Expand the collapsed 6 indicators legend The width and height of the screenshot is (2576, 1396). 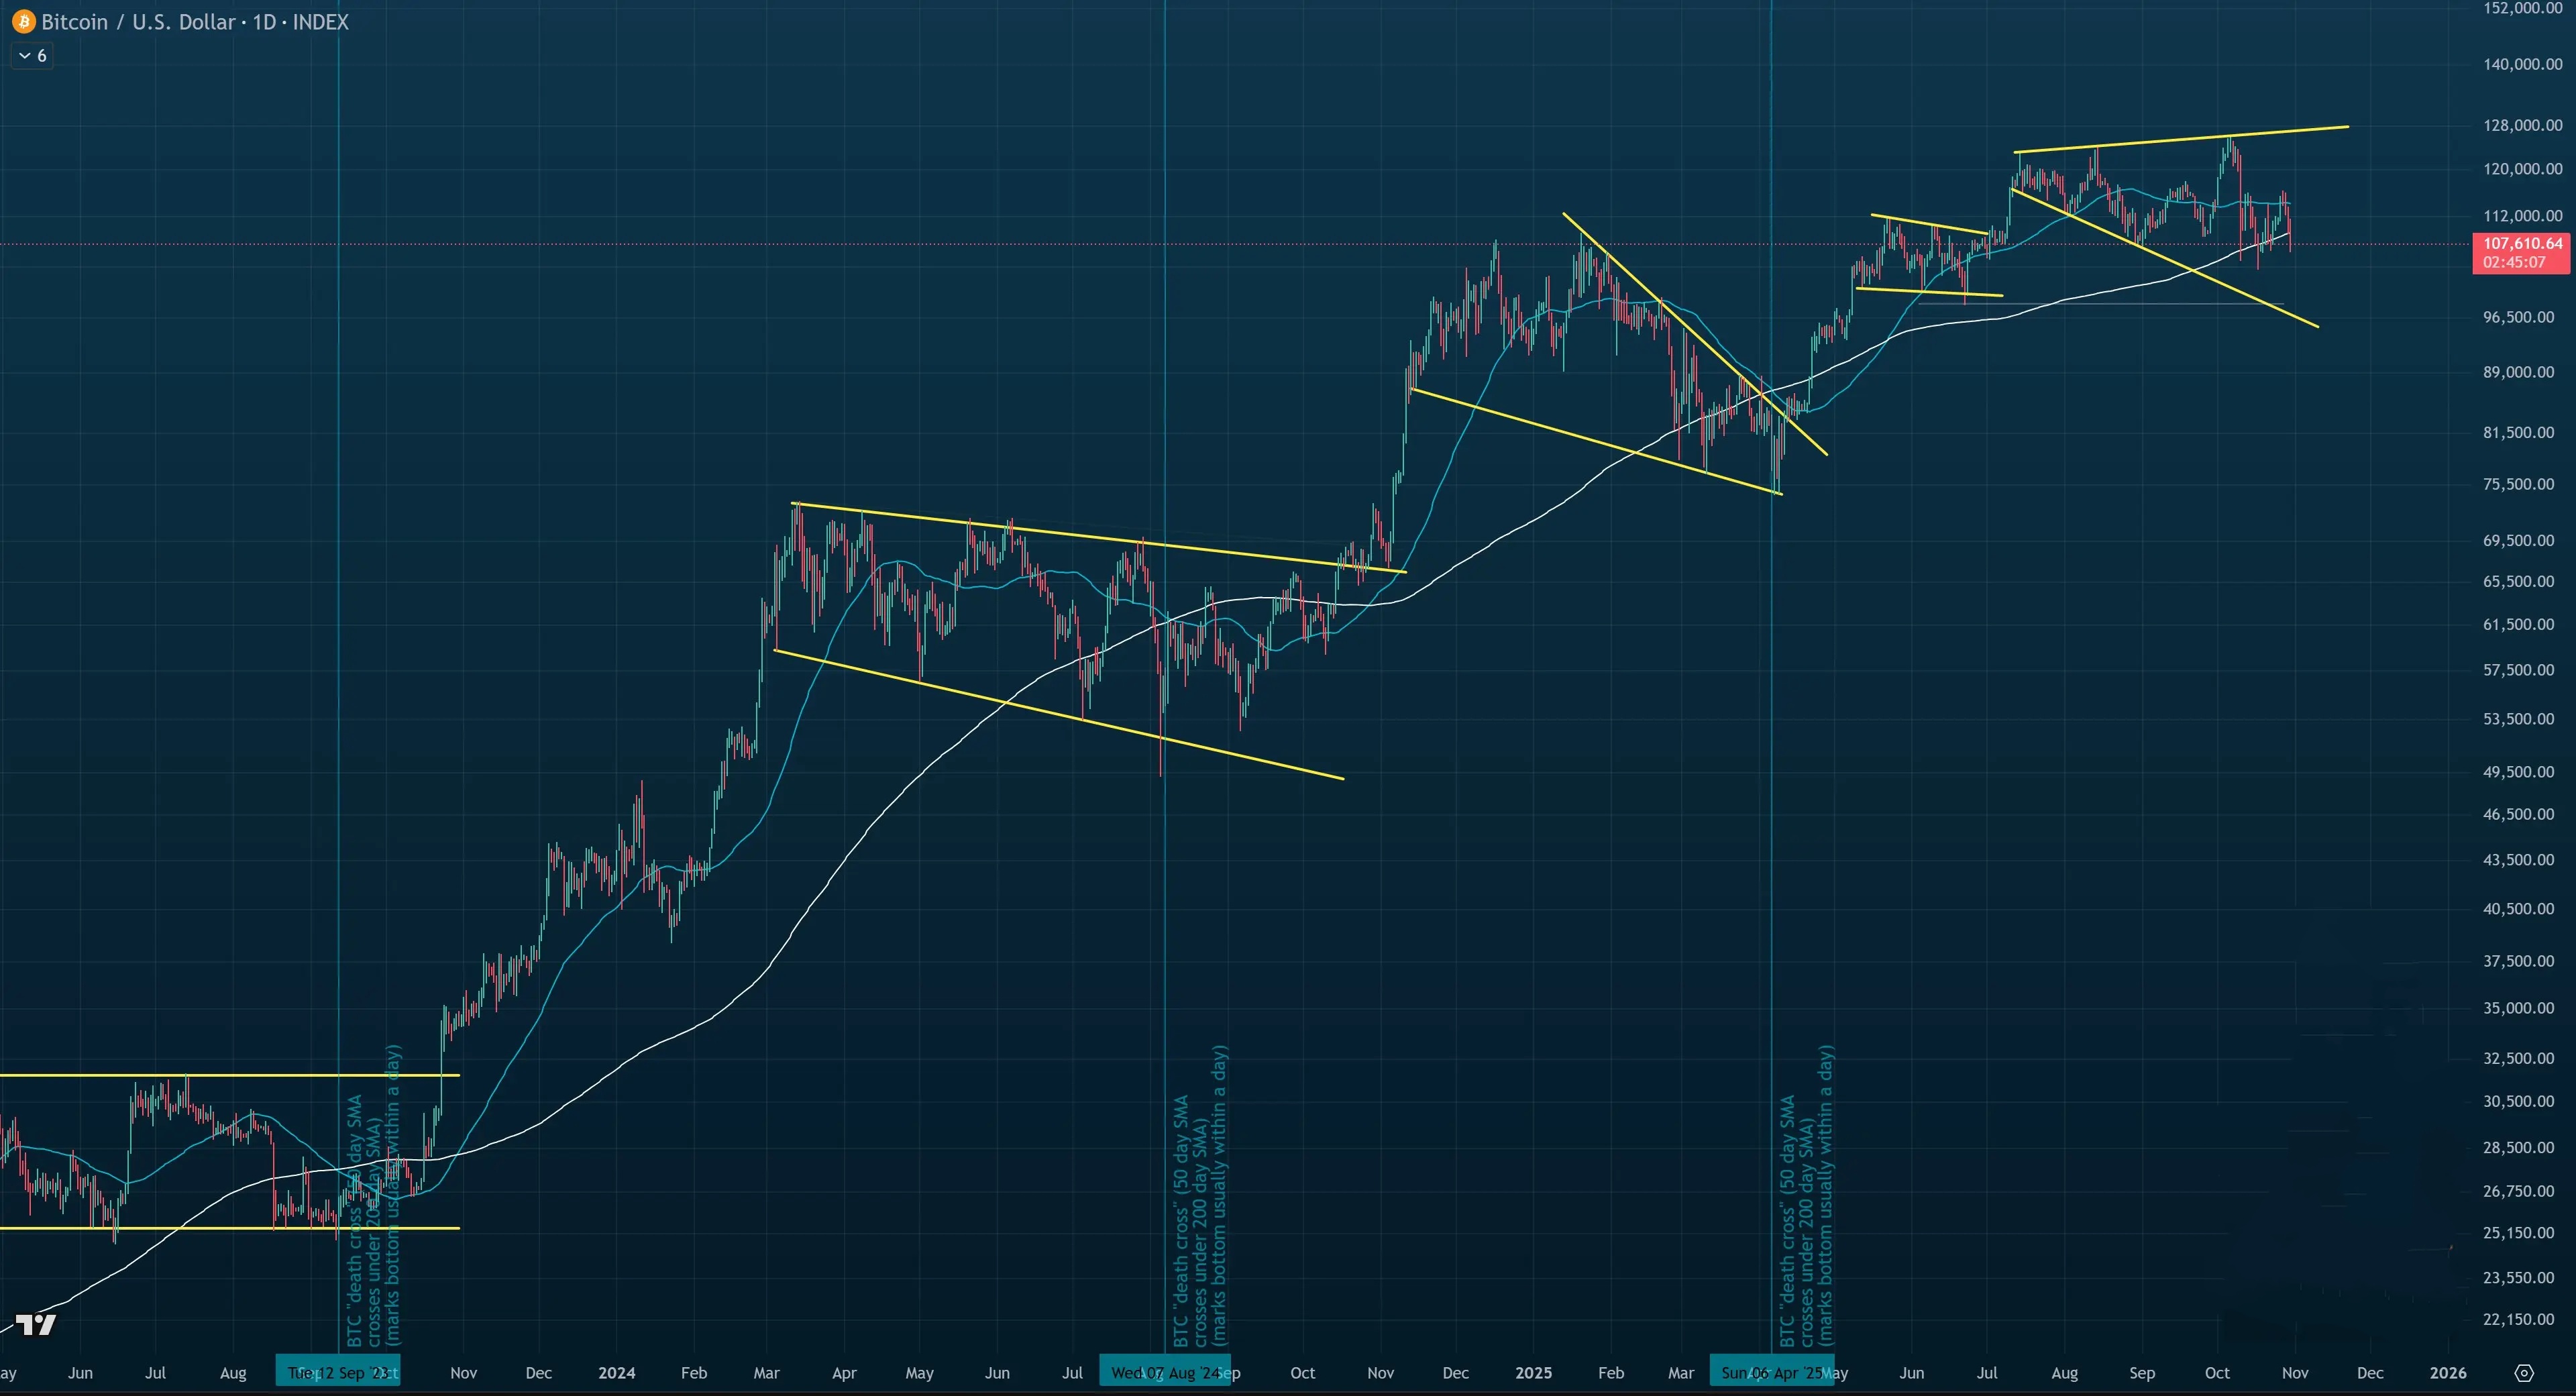click(32, 56)
